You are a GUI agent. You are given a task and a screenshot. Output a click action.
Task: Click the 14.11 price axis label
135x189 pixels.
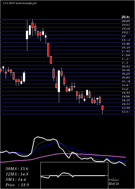pos(126,104)
